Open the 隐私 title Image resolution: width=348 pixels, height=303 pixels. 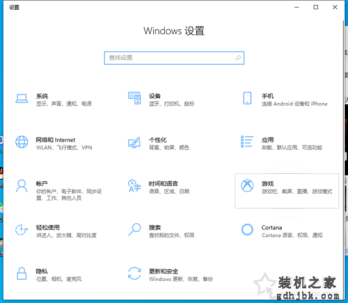(42, 272)
